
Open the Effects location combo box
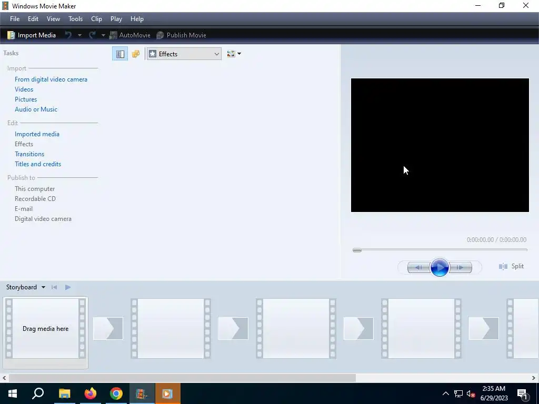click(x=184, y=54)
